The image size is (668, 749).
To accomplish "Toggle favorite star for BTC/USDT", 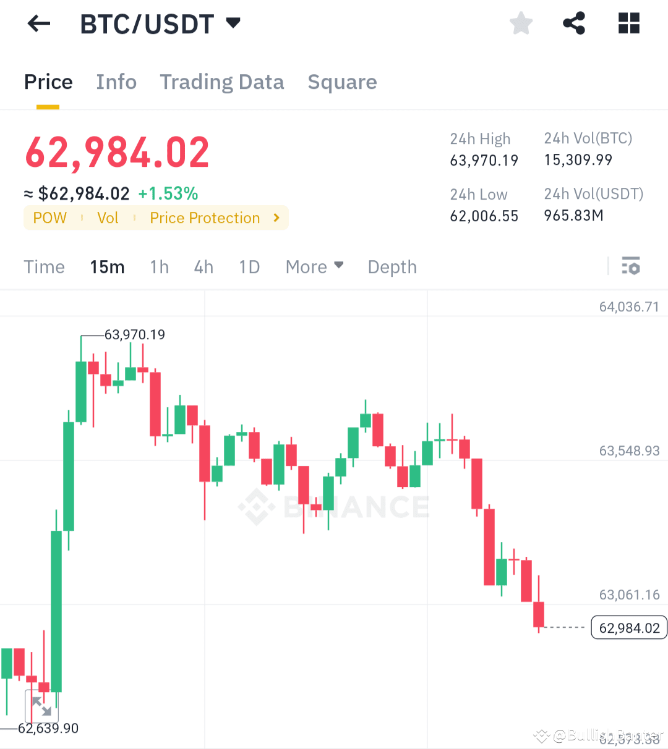I will point(521,23).
